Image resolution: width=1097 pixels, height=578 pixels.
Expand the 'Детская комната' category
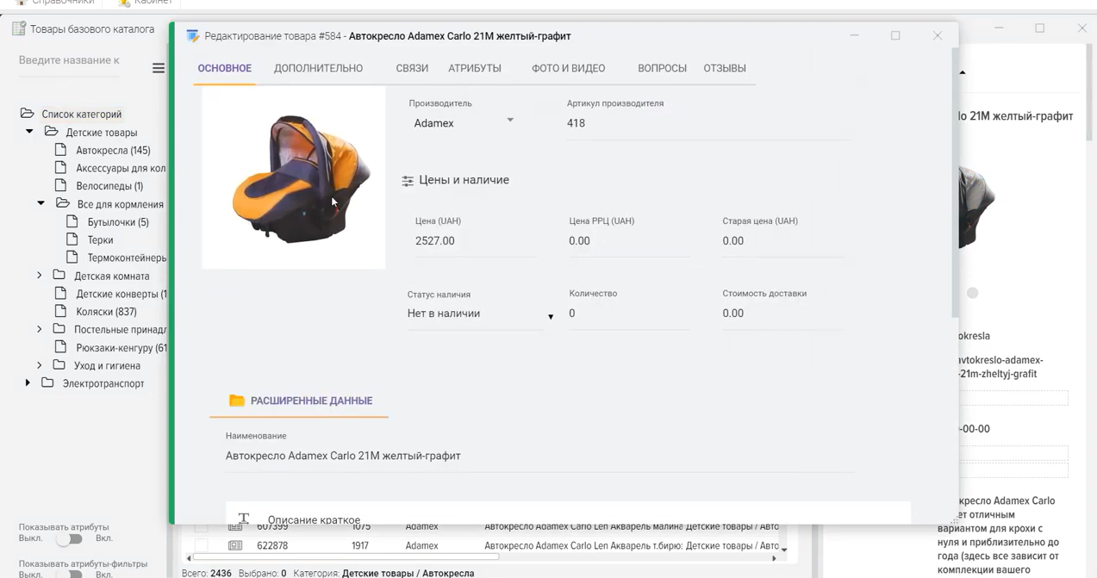tap(39, 276)
